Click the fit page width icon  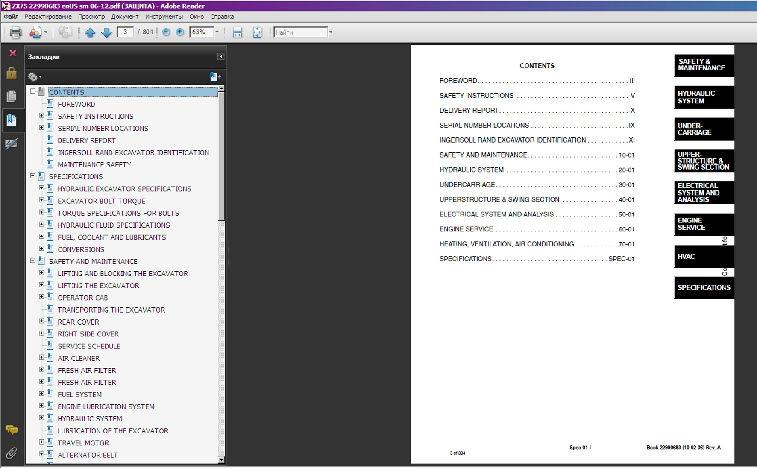pyautogui.click(x=238, y=32)
